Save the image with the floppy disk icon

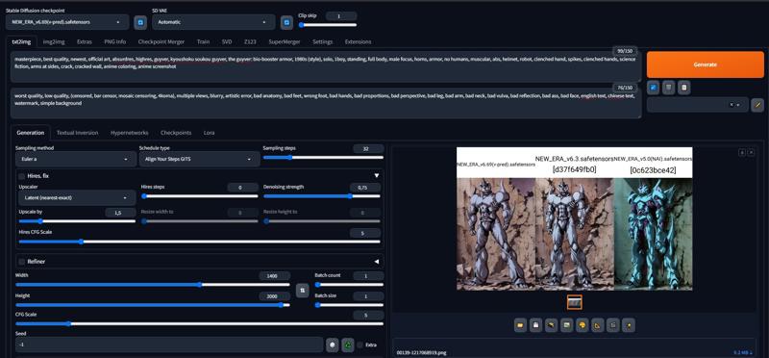tap(535, 325)
